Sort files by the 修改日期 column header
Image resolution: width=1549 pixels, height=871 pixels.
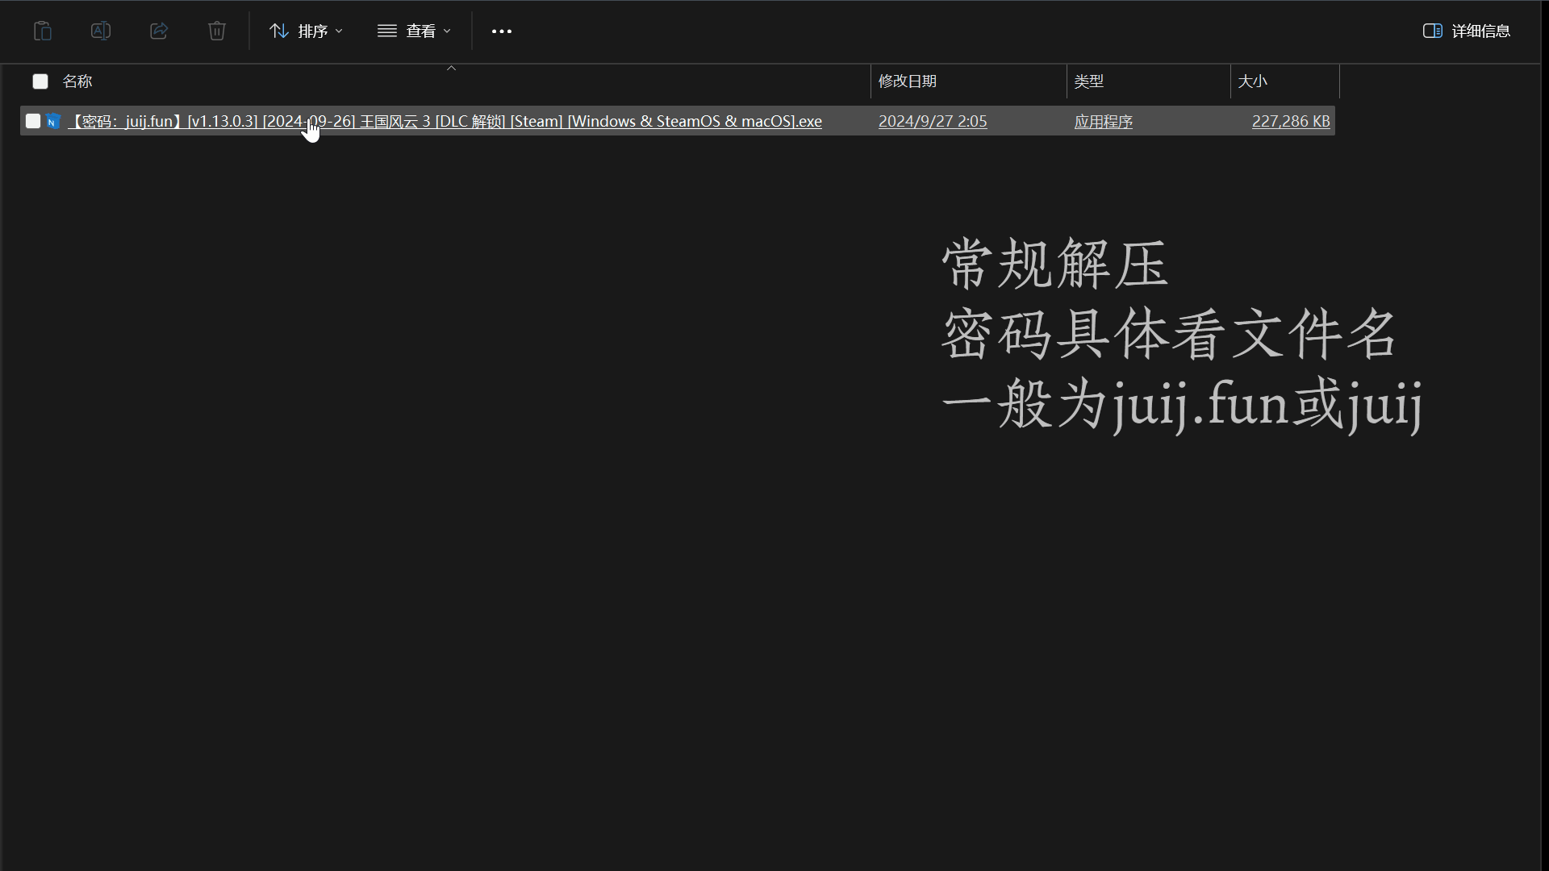[x=907, y=81]
